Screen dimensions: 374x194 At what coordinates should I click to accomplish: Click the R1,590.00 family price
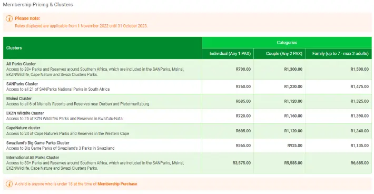tap(359, 69)
